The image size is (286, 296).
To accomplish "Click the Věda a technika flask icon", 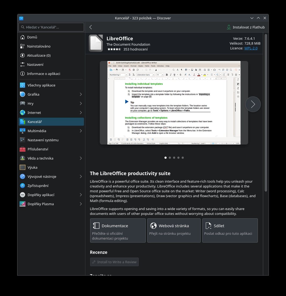I will 23,158.
